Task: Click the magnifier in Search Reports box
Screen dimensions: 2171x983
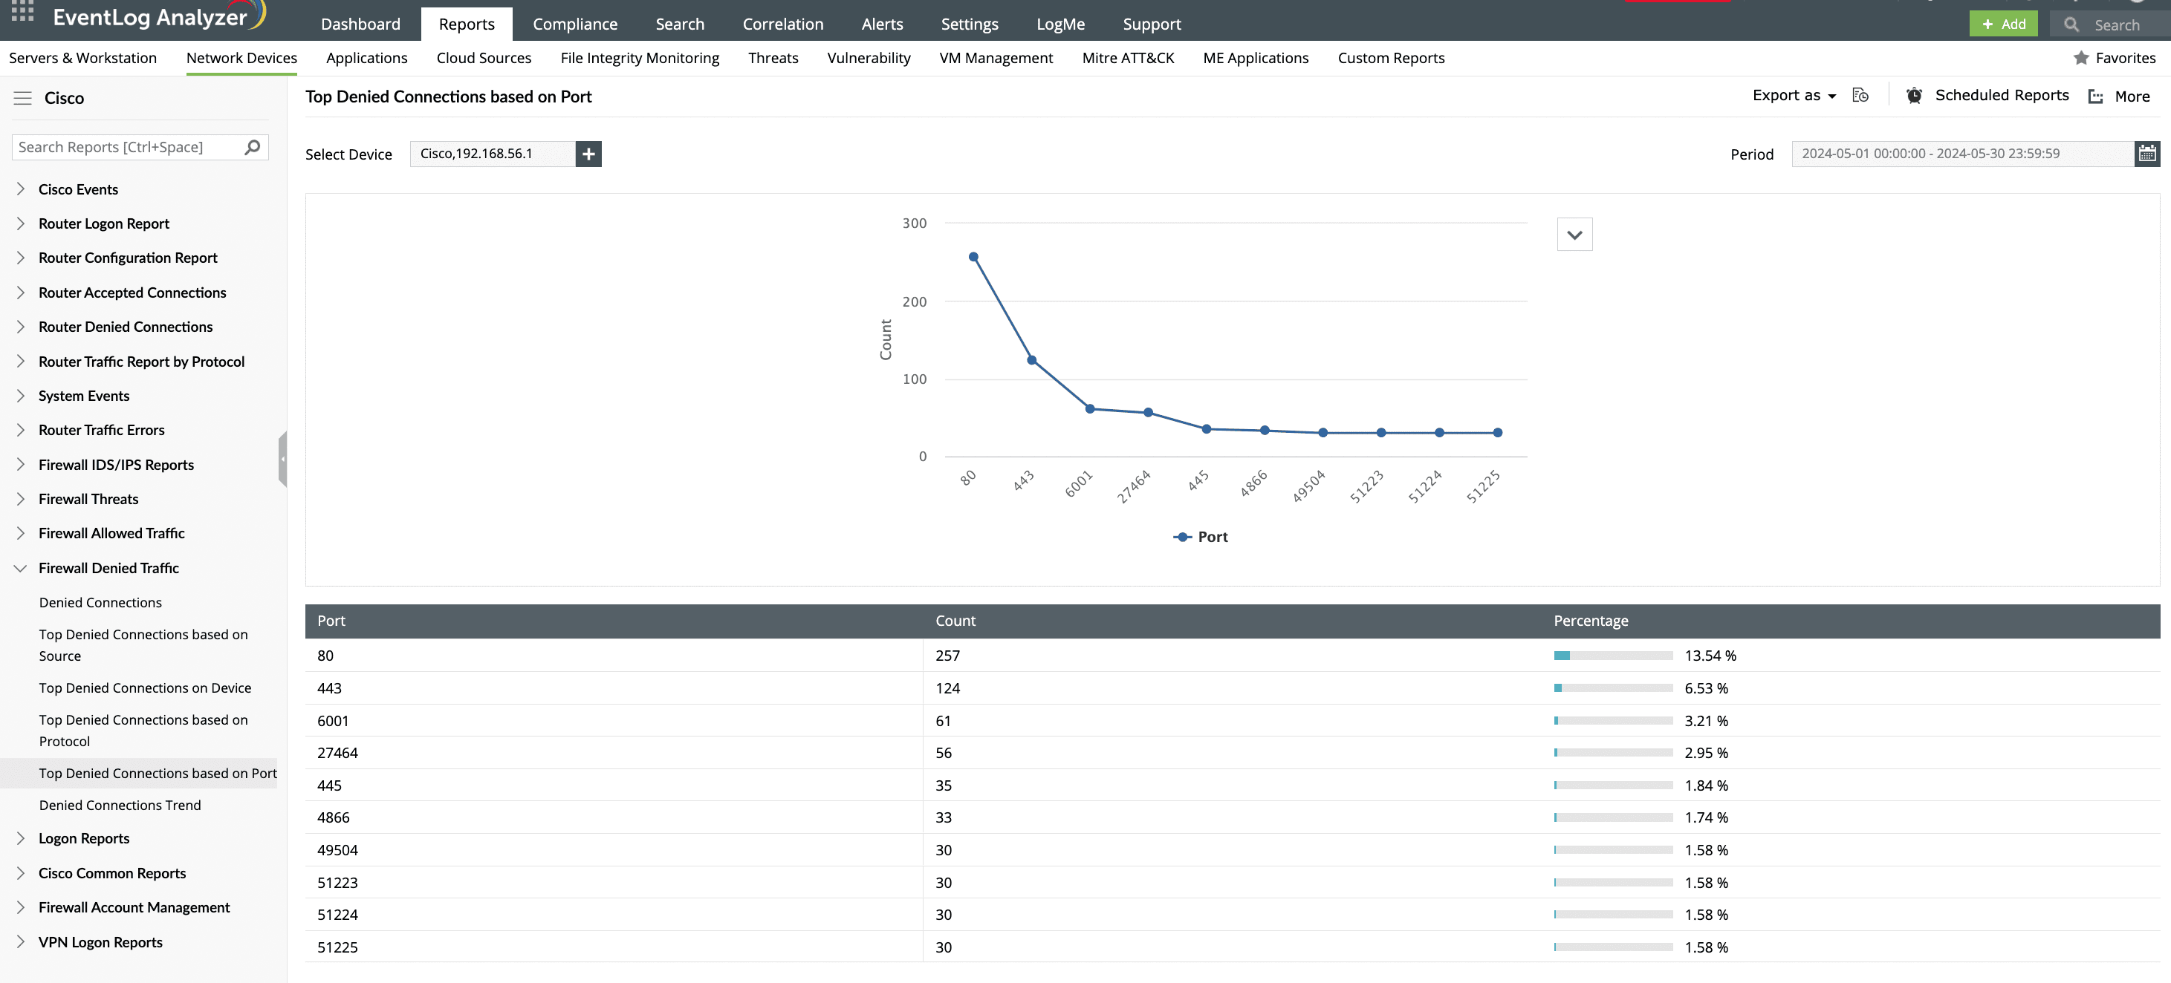Action: (251, 146)
